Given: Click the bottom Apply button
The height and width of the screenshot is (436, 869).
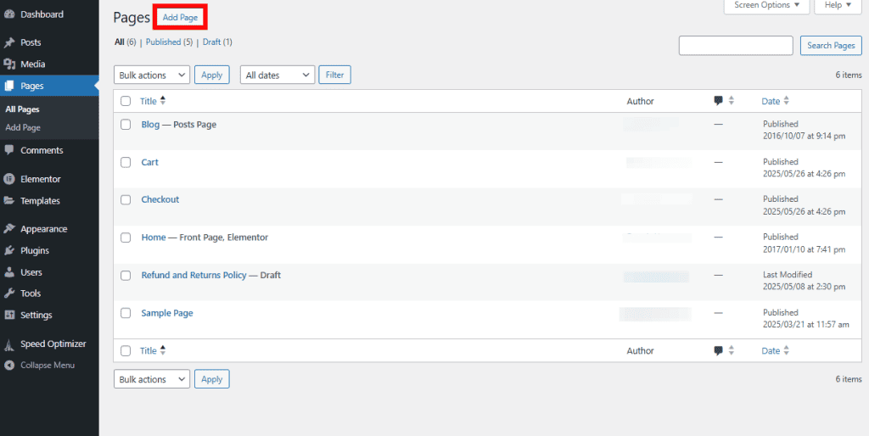Looking at the screenshot, I should (x=211, y=379).
